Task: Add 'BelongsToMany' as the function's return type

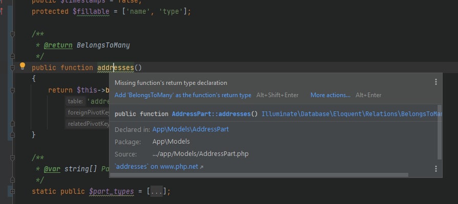Action: (x=183, y=95)
